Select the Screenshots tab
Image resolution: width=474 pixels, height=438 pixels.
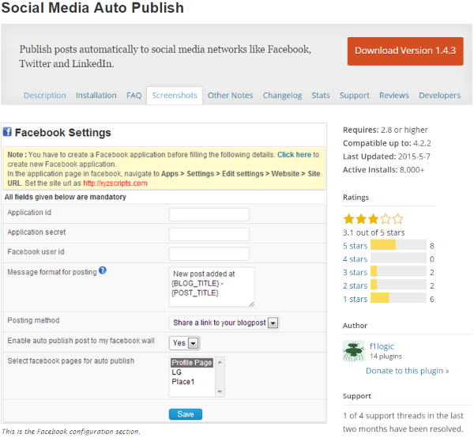pyautogui.click(x=175, y=96)
